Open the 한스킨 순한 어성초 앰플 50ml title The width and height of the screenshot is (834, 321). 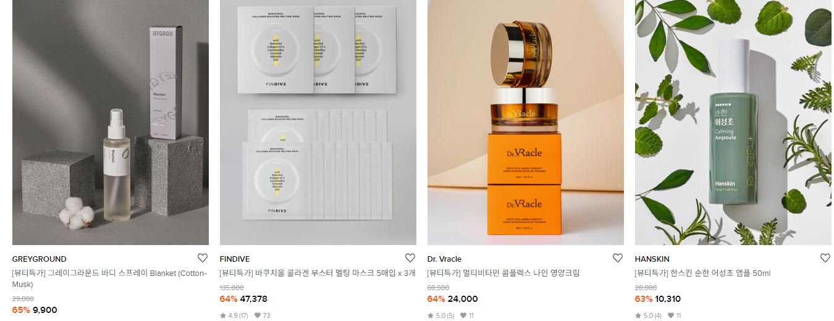[703, 273]
